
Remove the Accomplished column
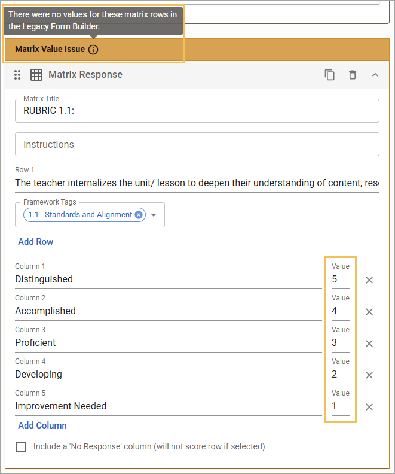click(369, 312)
